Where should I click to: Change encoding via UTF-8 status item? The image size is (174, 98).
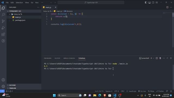tap(116, 91)
